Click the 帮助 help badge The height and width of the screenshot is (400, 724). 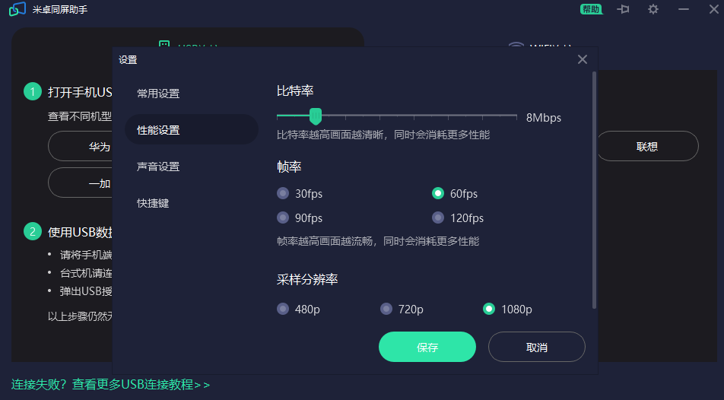tap(590, 9)
